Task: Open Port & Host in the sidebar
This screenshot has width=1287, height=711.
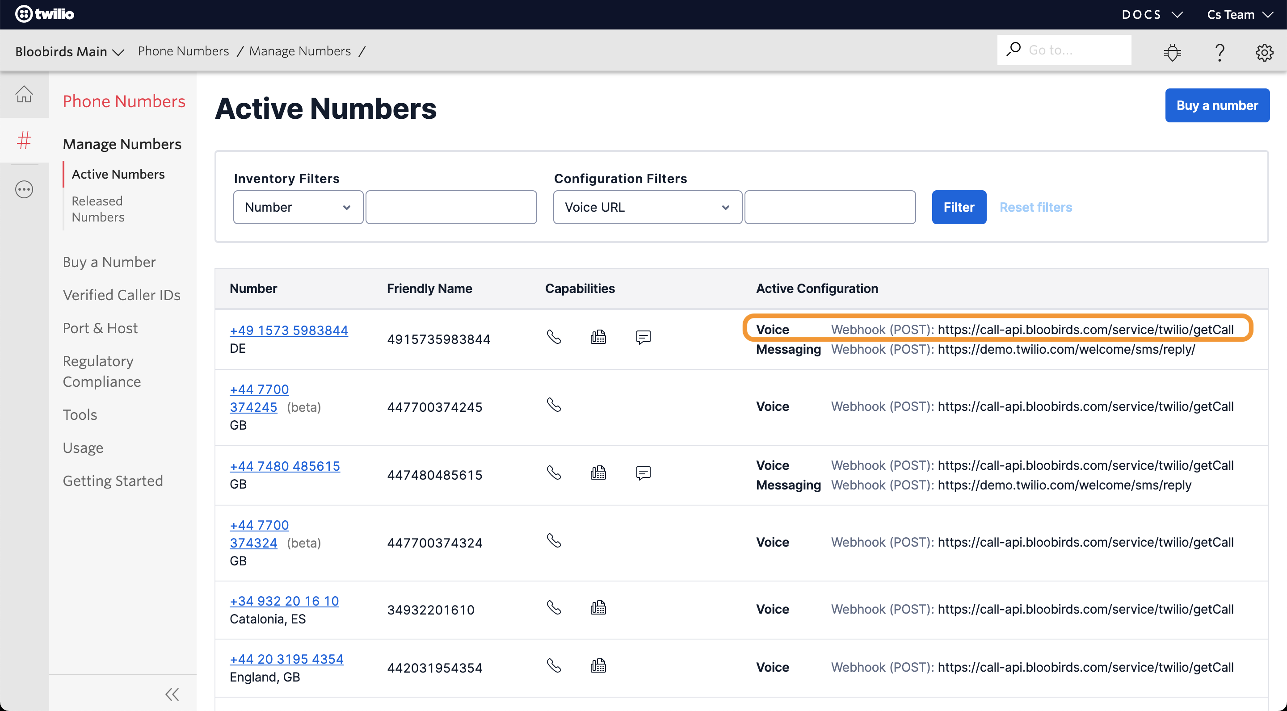Action: (x=100, y=328)
